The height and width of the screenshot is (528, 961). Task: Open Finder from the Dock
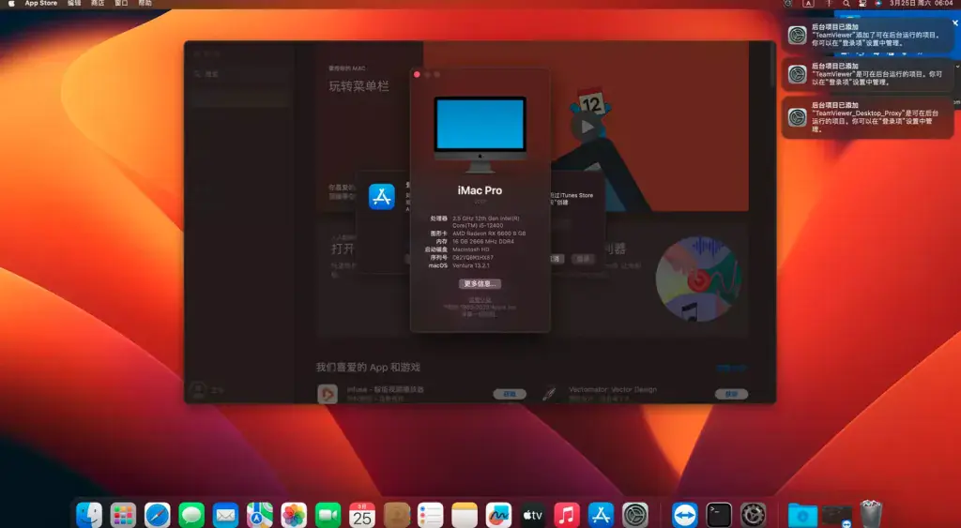89,515
